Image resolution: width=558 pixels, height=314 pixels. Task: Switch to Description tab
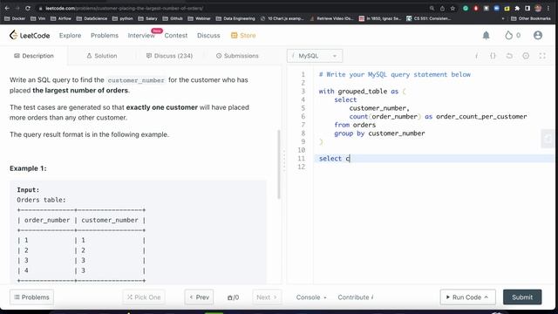point(34,56)
